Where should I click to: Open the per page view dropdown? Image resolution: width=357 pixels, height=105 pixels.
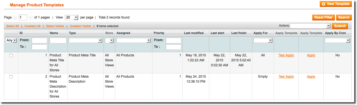pos(72,17)
